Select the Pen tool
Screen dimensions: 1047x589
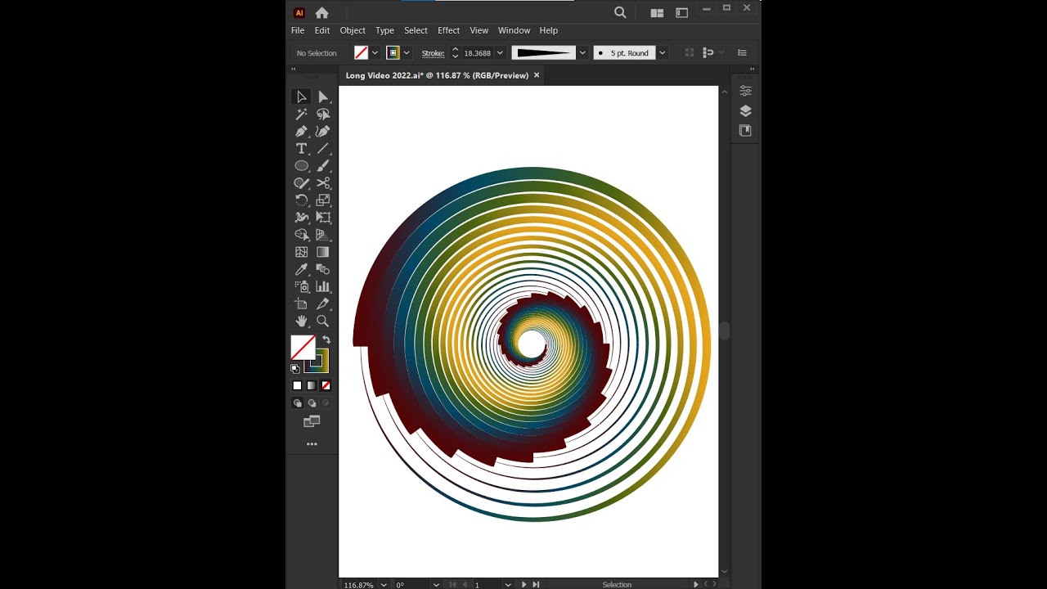[x=301, y=131]
